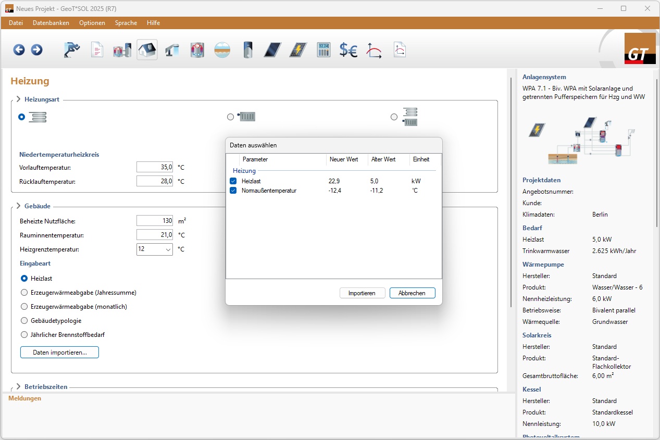Click the forward navigation arrow
Viewport: 660px width, 440px height.
pos(36,50)
